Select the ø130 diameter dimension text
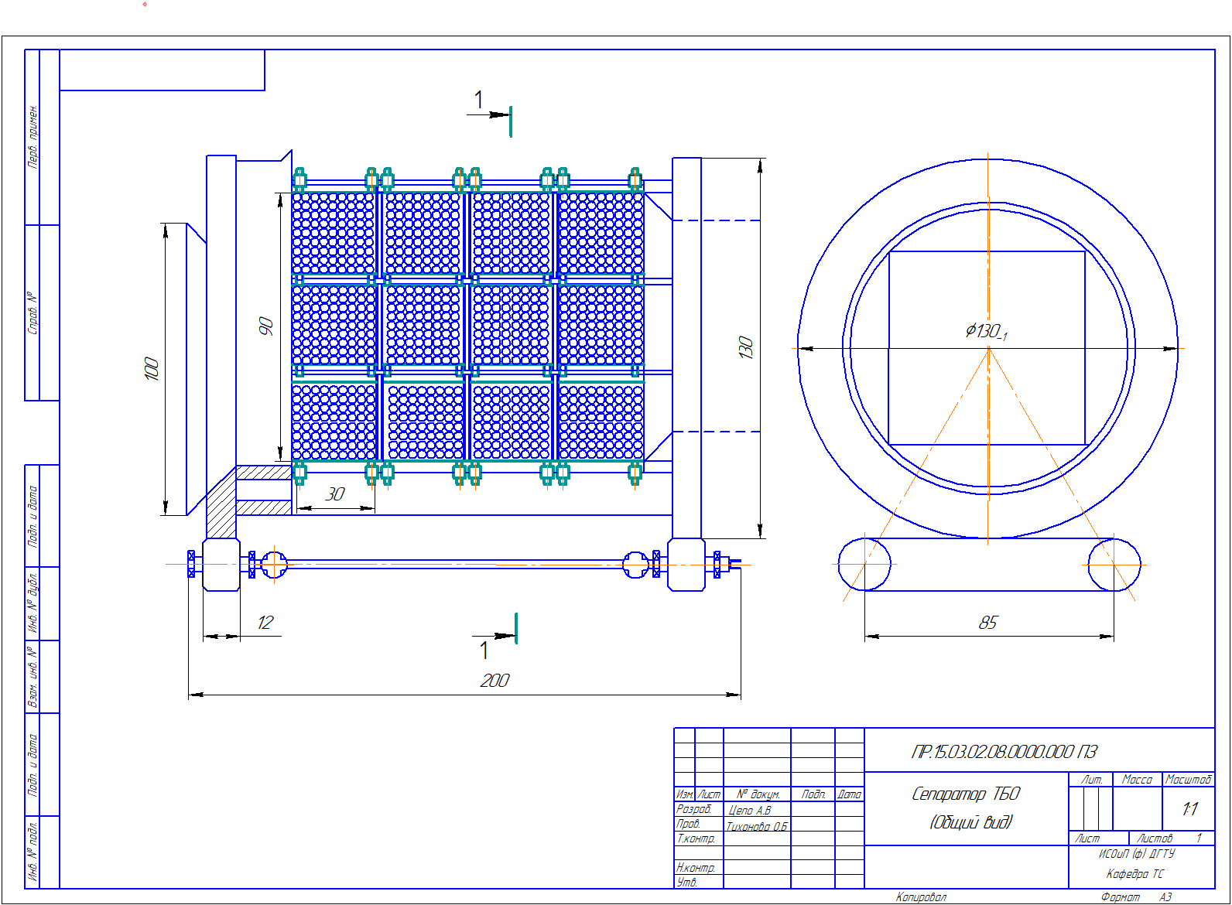1232x905 pixels. click(x=985, y=332)
